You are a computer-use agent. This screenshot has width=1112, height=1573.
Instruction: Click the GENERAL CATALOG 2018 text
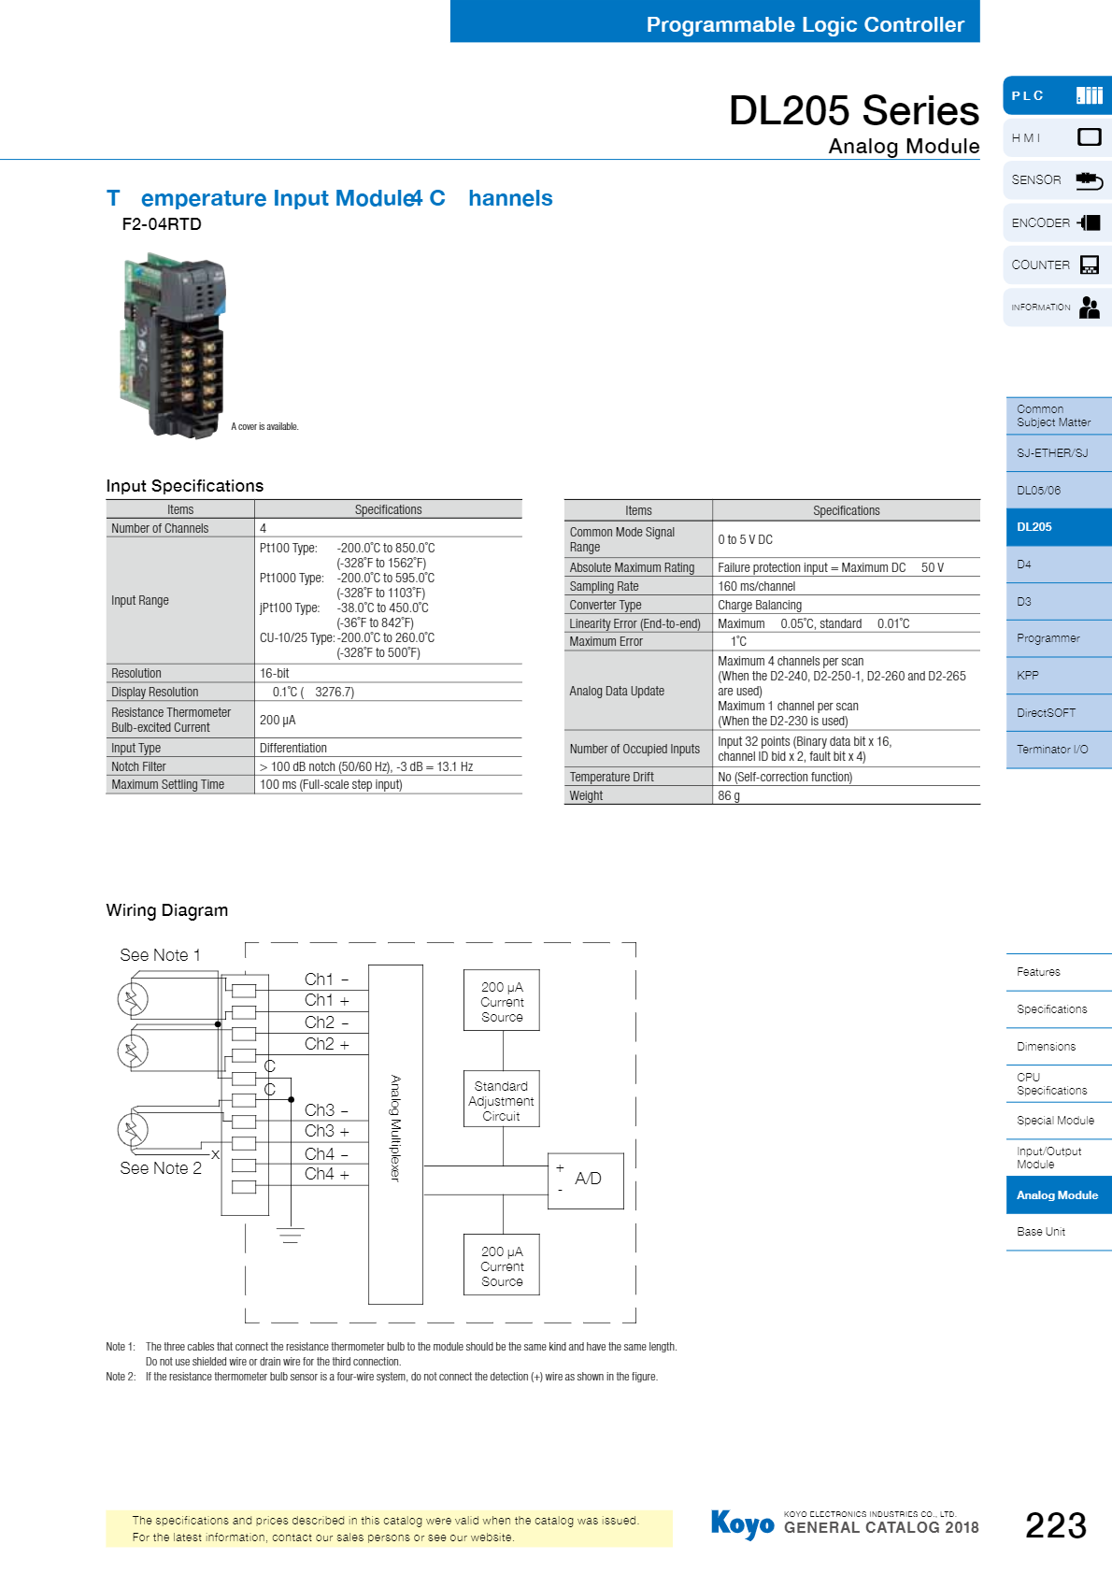pos(881,1527)
